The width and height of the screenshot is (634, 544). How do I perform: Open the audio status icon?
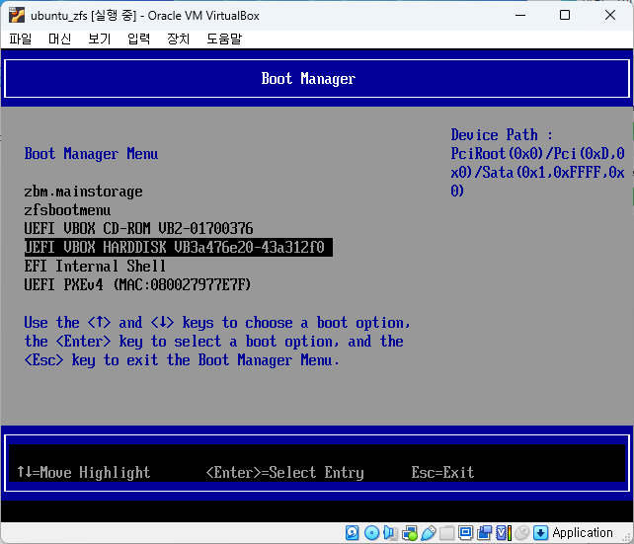[390, 533]
